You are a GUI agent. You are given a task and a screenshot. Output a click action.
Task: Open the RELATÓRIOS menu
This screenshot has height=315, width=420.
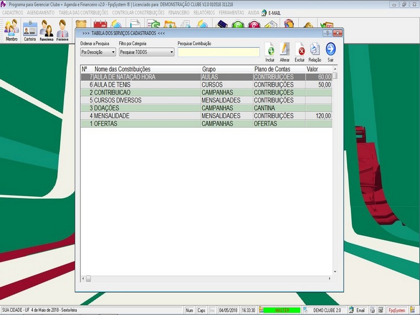pyautogui.click(x=204, y=12)
